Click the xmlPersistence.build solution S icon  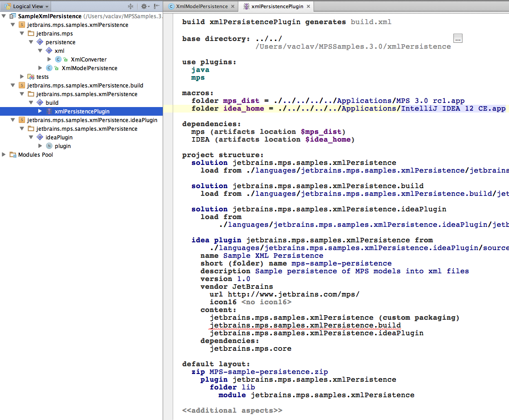tap(22, 85)
